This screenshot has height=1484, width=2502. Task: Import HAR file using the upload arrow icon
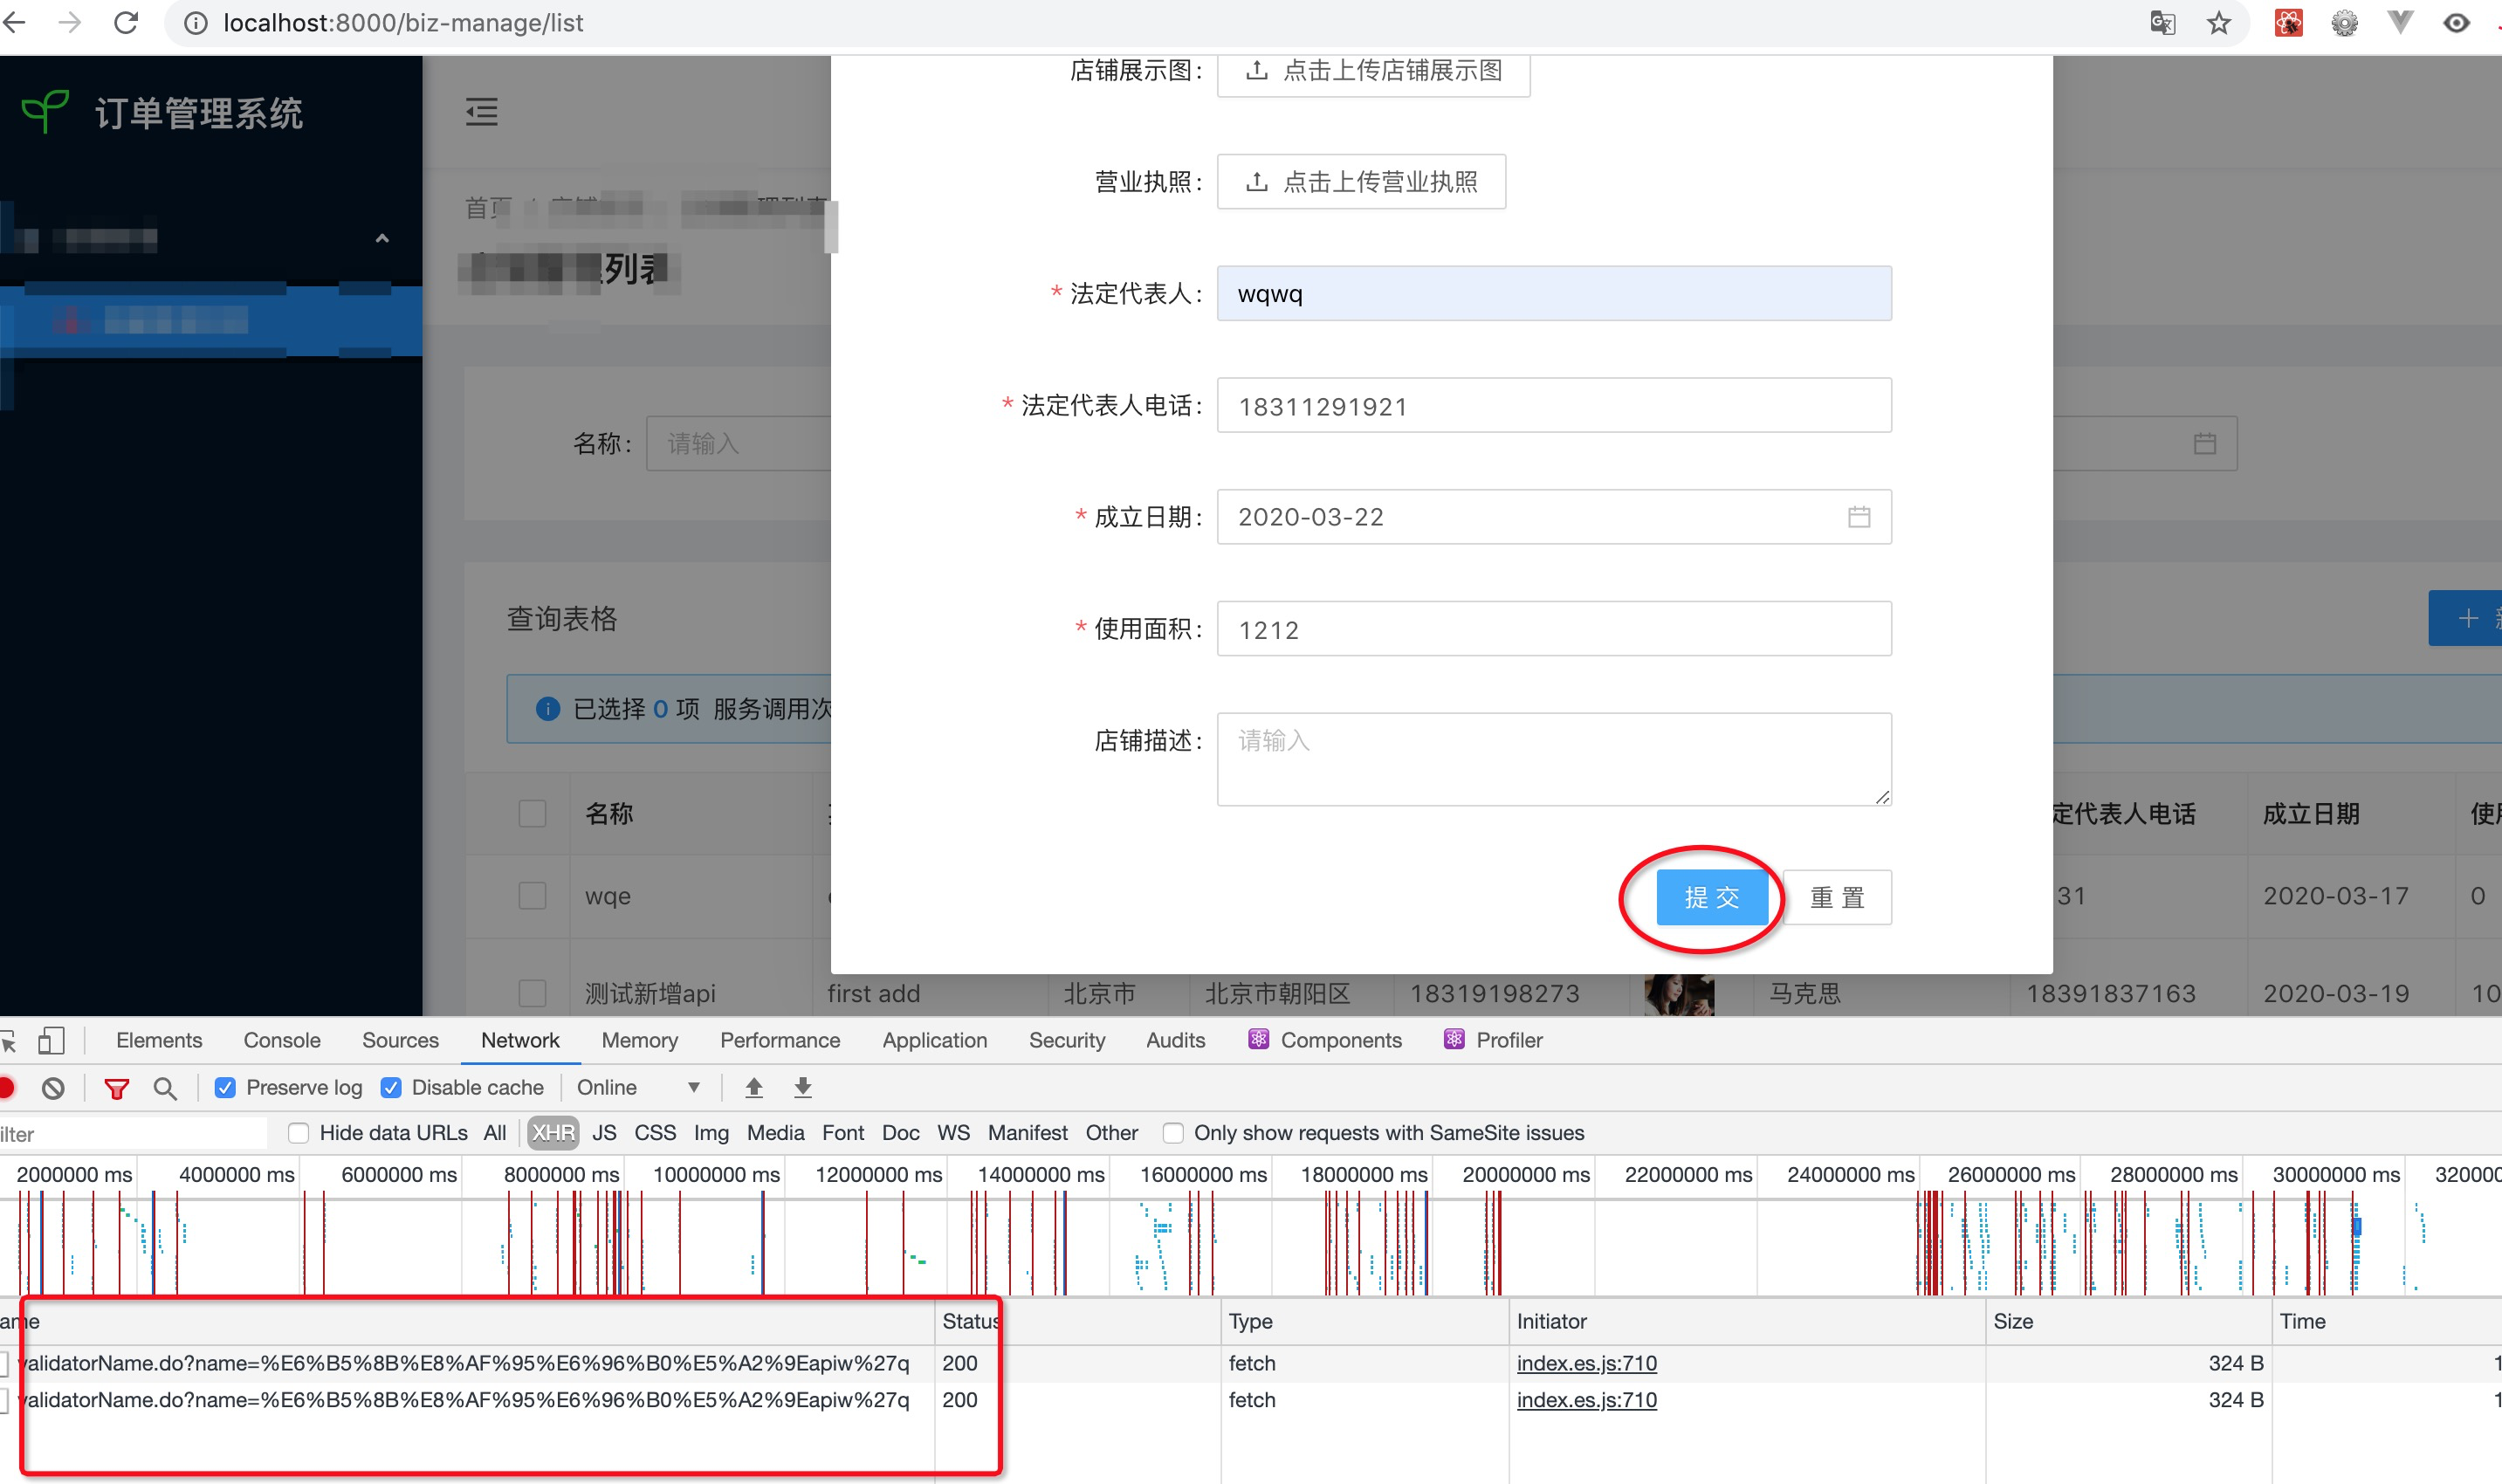(754, 1088)
